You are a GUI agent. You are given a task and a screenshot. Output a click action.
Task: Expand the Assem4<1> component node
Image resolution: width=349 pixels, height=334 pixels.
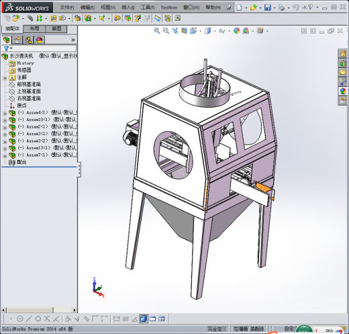(x=5, y=114)
